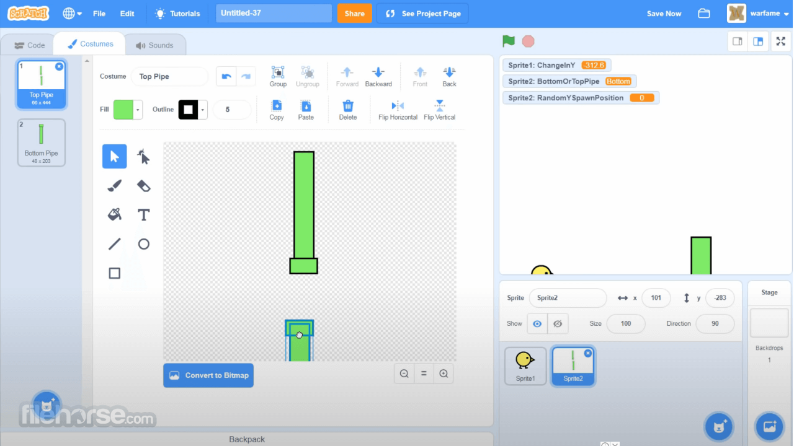The height and width of the screenshot is (446, 794).
Task: Redo the costume edit
Action: pyautogui.click(x=246, y=76)
